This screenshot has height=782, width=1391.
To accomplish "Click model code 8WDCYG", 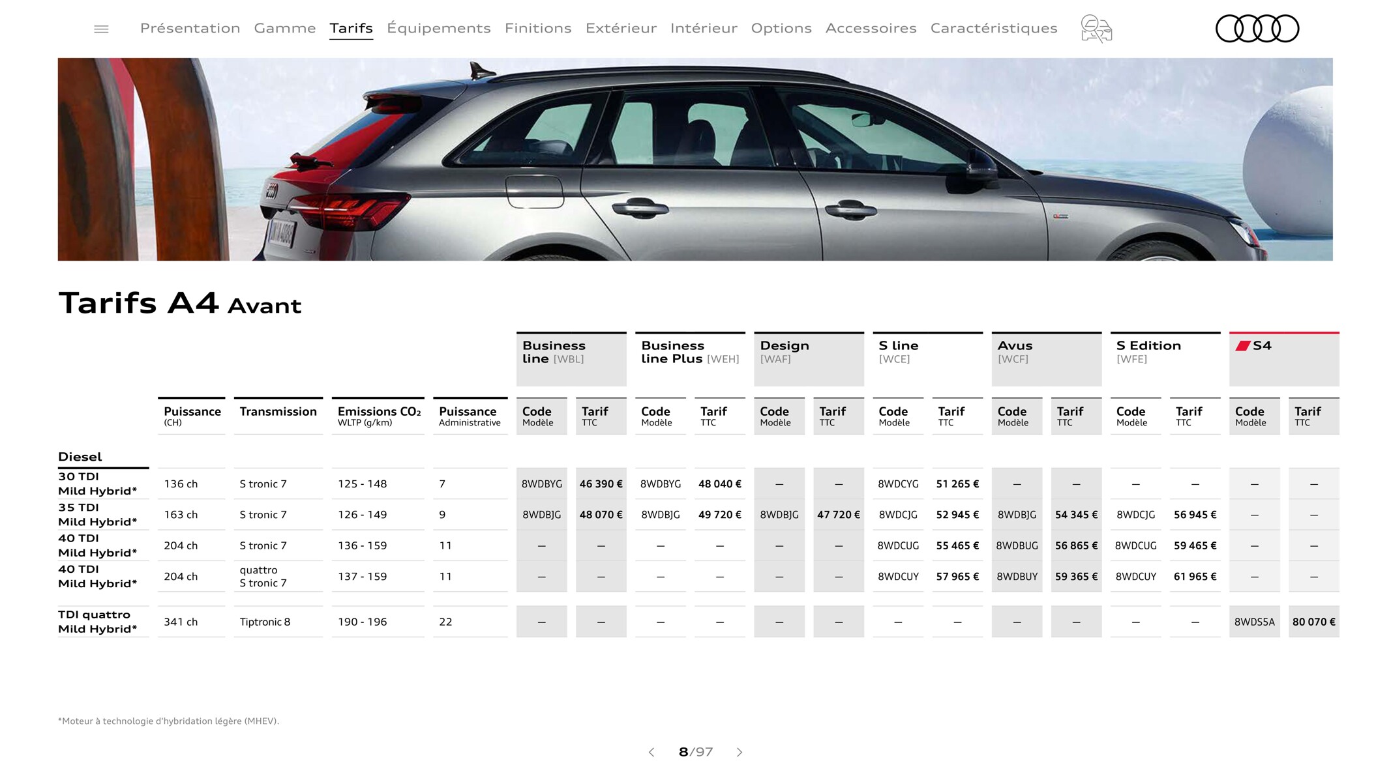I will pos(898,484).
